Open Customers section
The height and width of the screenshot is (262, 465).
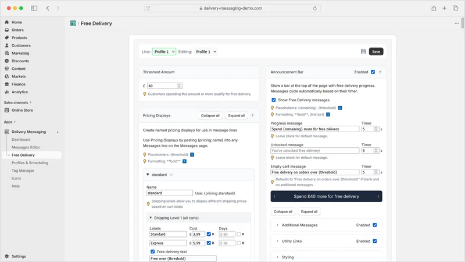coord(21,45)
